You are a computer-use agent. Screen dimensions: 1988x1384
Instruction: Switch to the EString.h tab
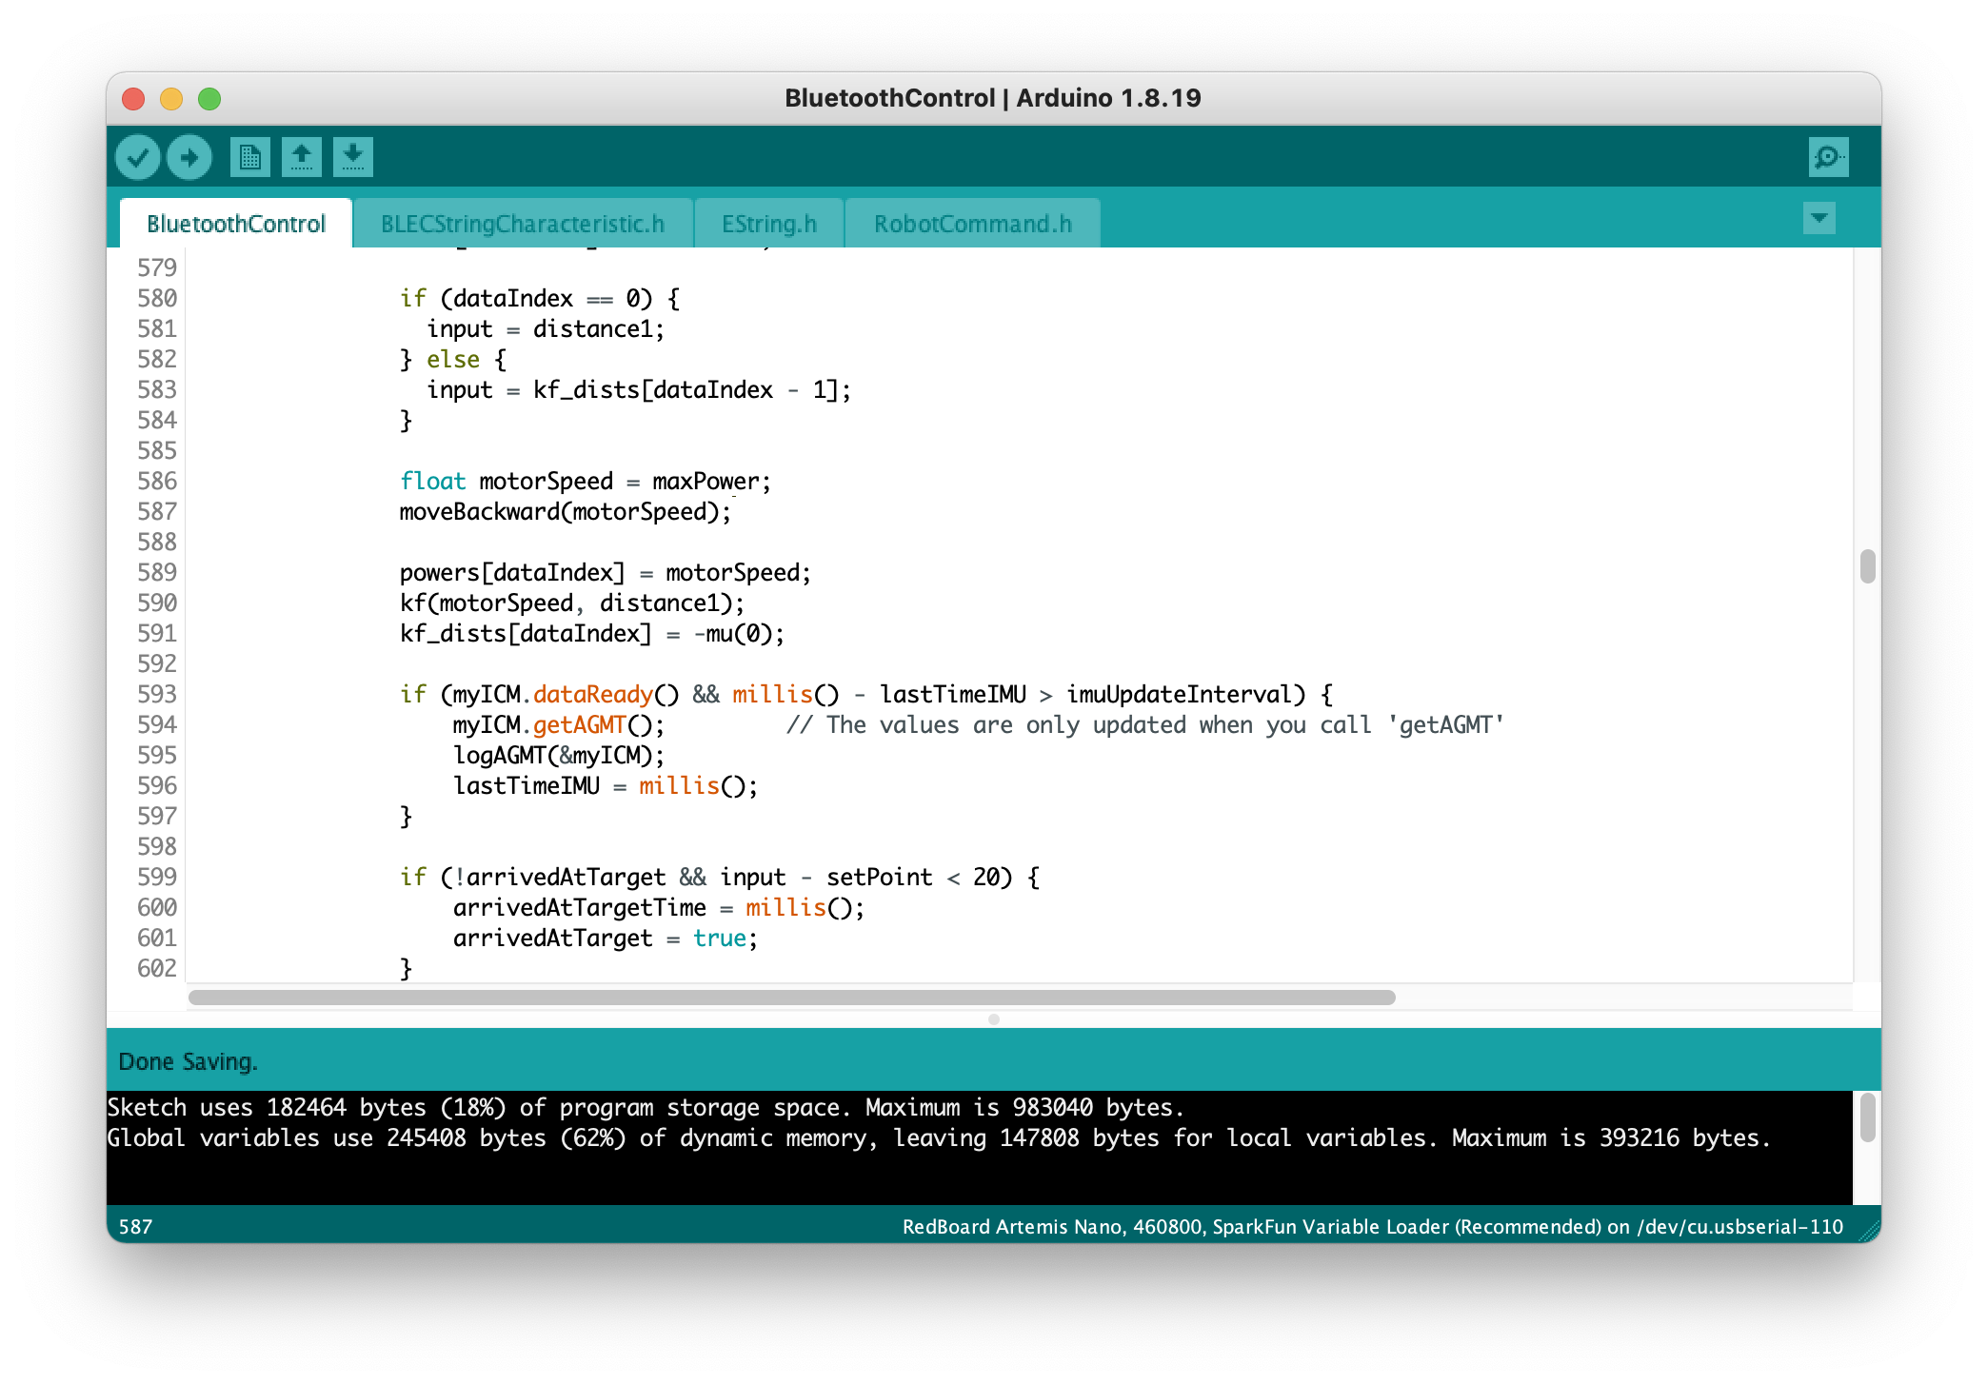[769, 224]
